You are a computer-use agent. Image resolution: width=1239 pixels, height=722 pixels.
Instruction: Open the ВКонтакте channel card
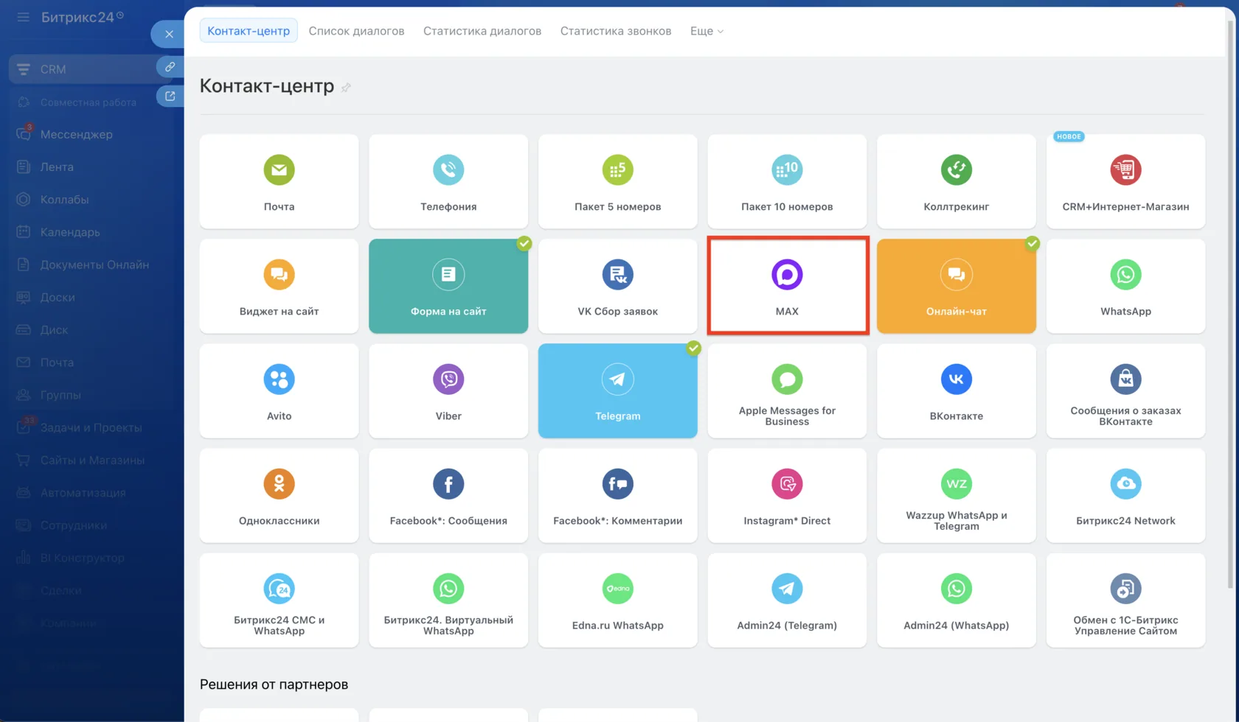pos(956,390)
